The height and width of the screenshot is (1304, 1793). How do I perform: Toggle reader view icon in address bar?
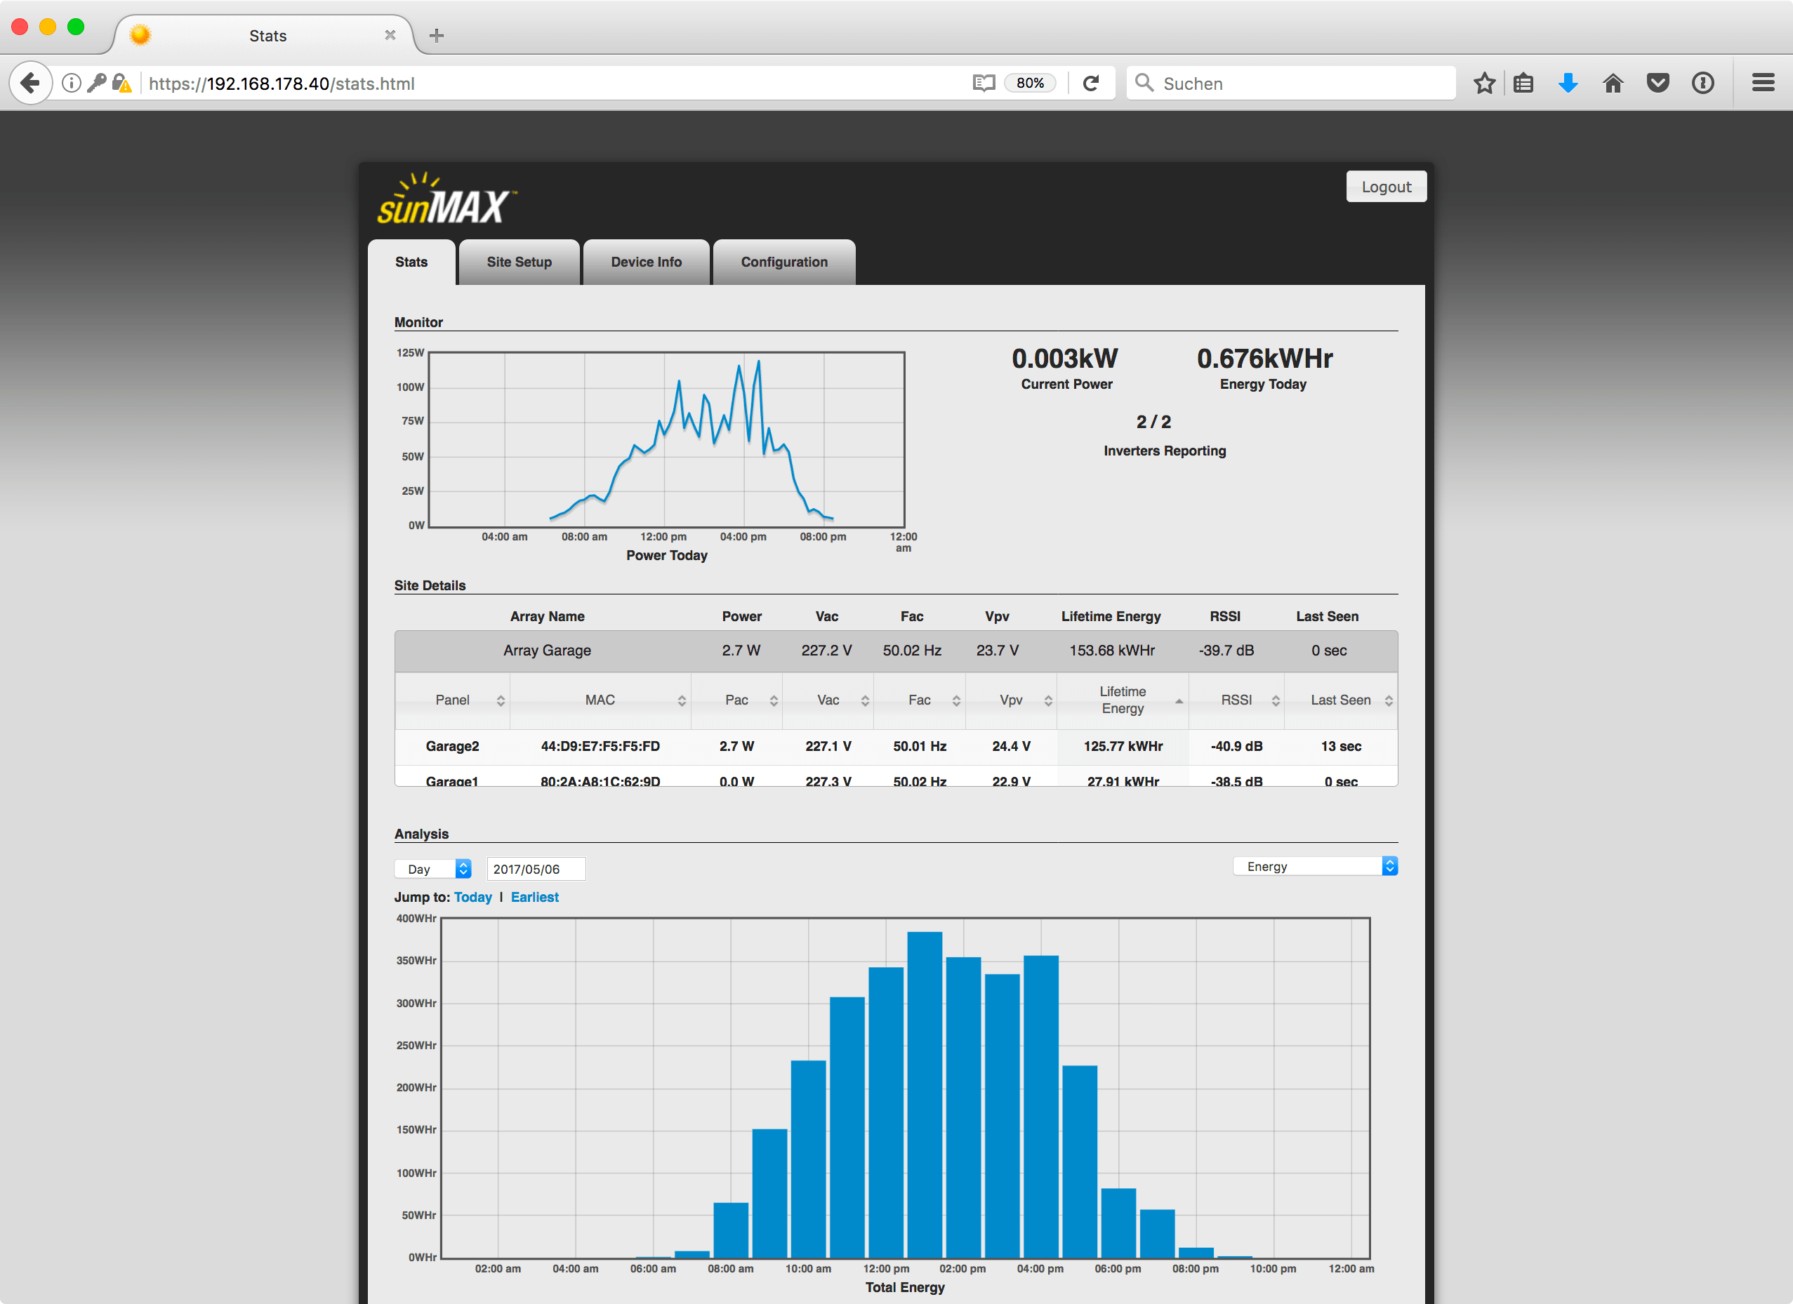coord(984,83)
